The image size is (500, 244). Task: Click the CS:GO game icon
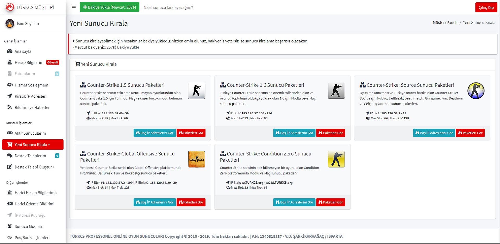coord(197,159)
